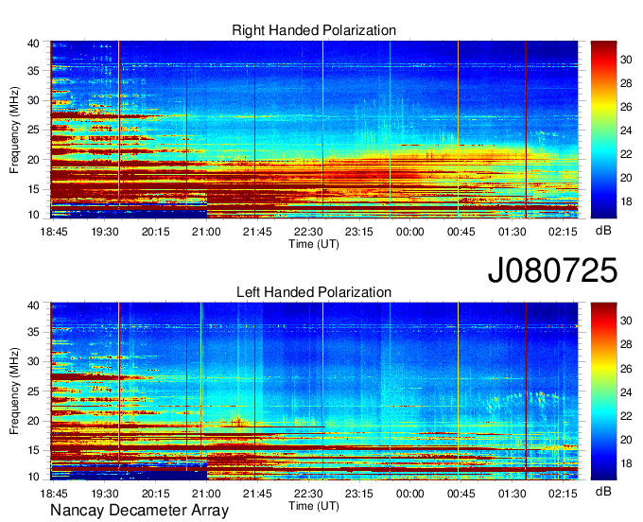Click the "10" frequency tick of Left Handed plot

33,477
